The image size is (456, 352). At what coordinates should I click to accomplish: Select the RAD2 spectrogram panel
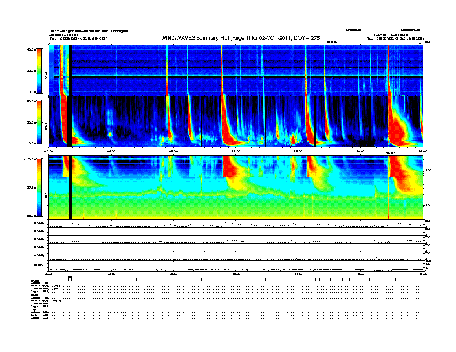click(235, 71)
